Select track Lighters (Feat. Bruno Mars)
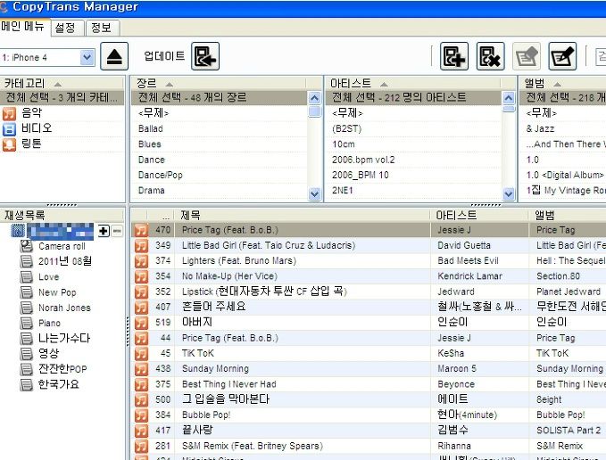 pos(239,261)
